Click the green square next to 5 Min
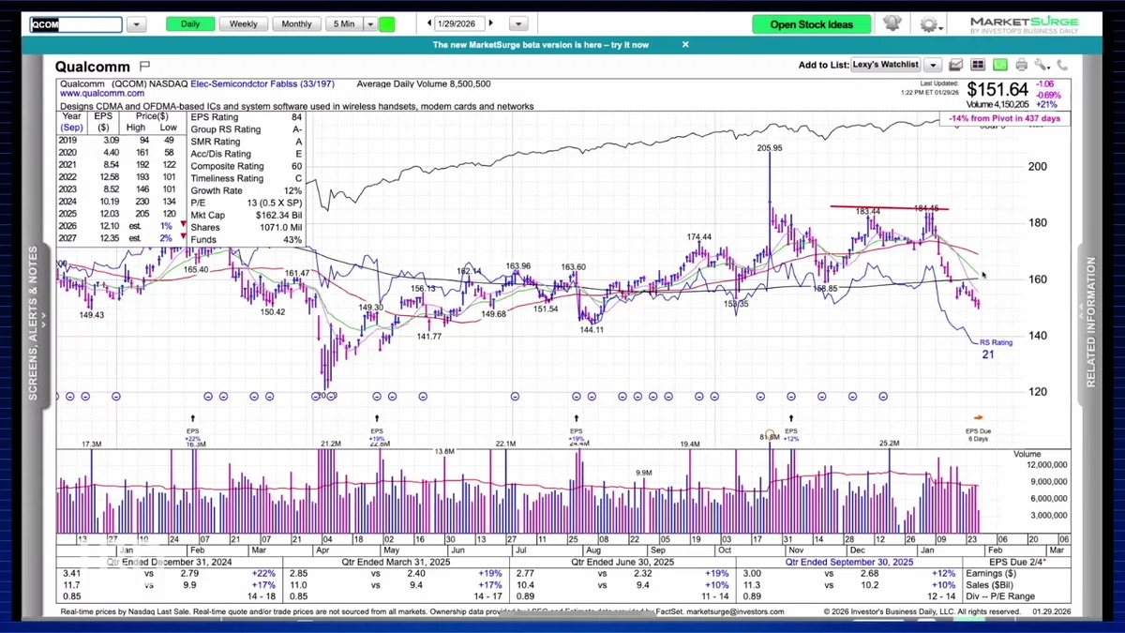Screen dimensions: 1125x633 pos(387,24)
